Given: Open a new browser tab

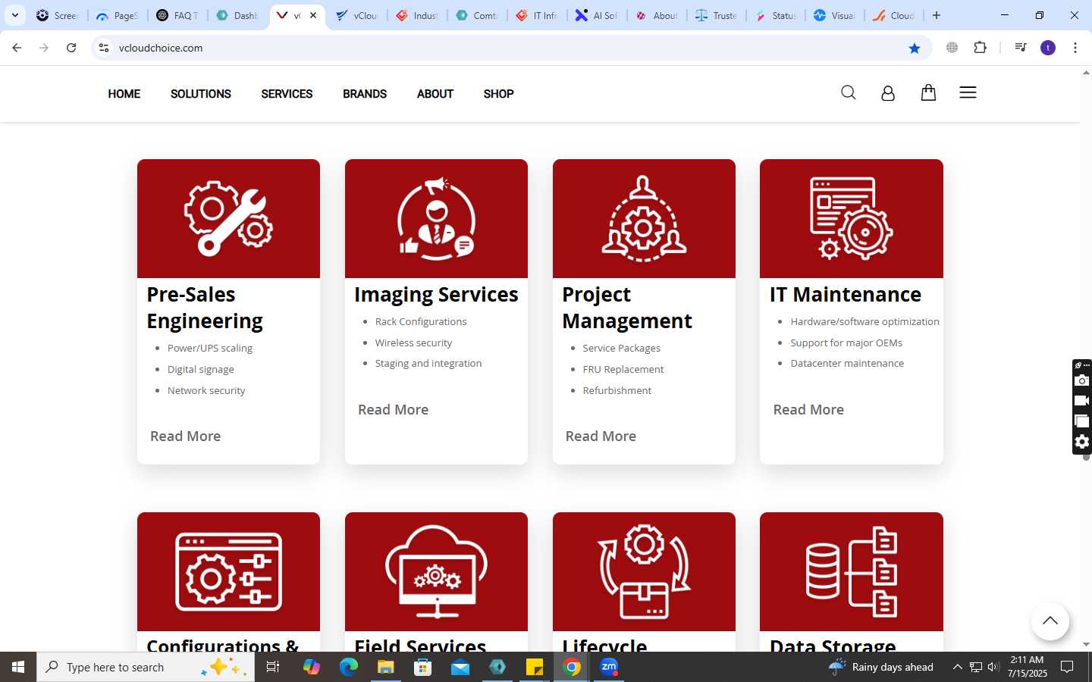Looking at the screenshot, I should [x=937, y=15].
